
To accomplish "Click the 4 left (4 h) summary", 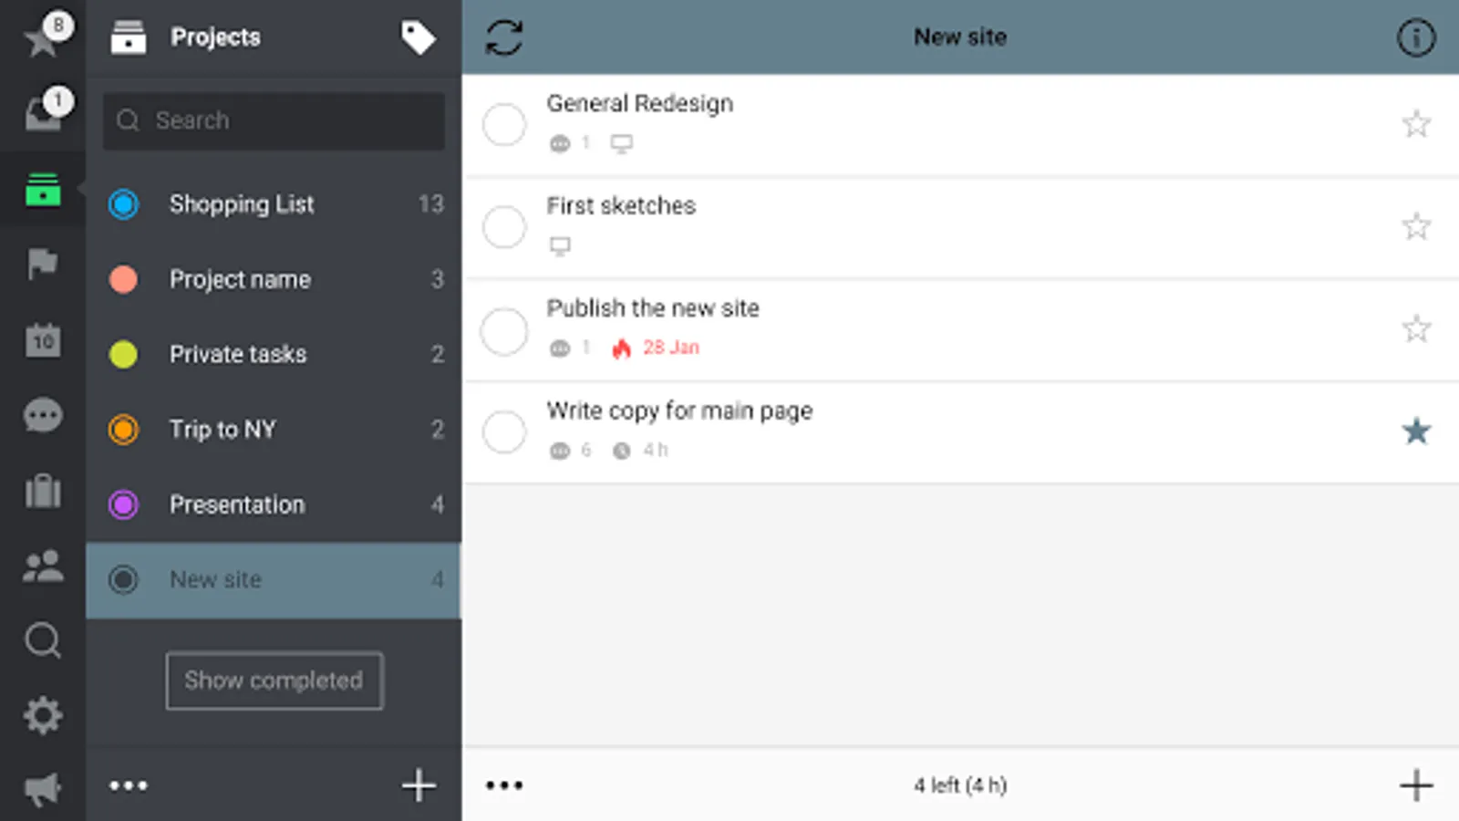I will point(960,785).
